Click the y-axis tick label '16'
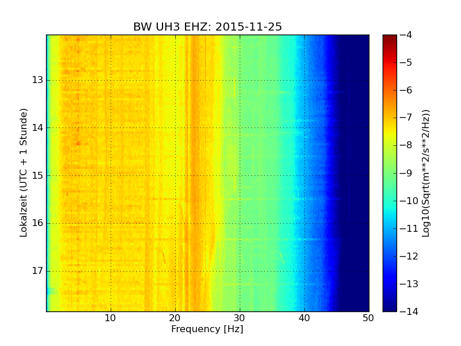Image resolution: width=461 pixels, height=346 pixels. [x=37, y=223]
